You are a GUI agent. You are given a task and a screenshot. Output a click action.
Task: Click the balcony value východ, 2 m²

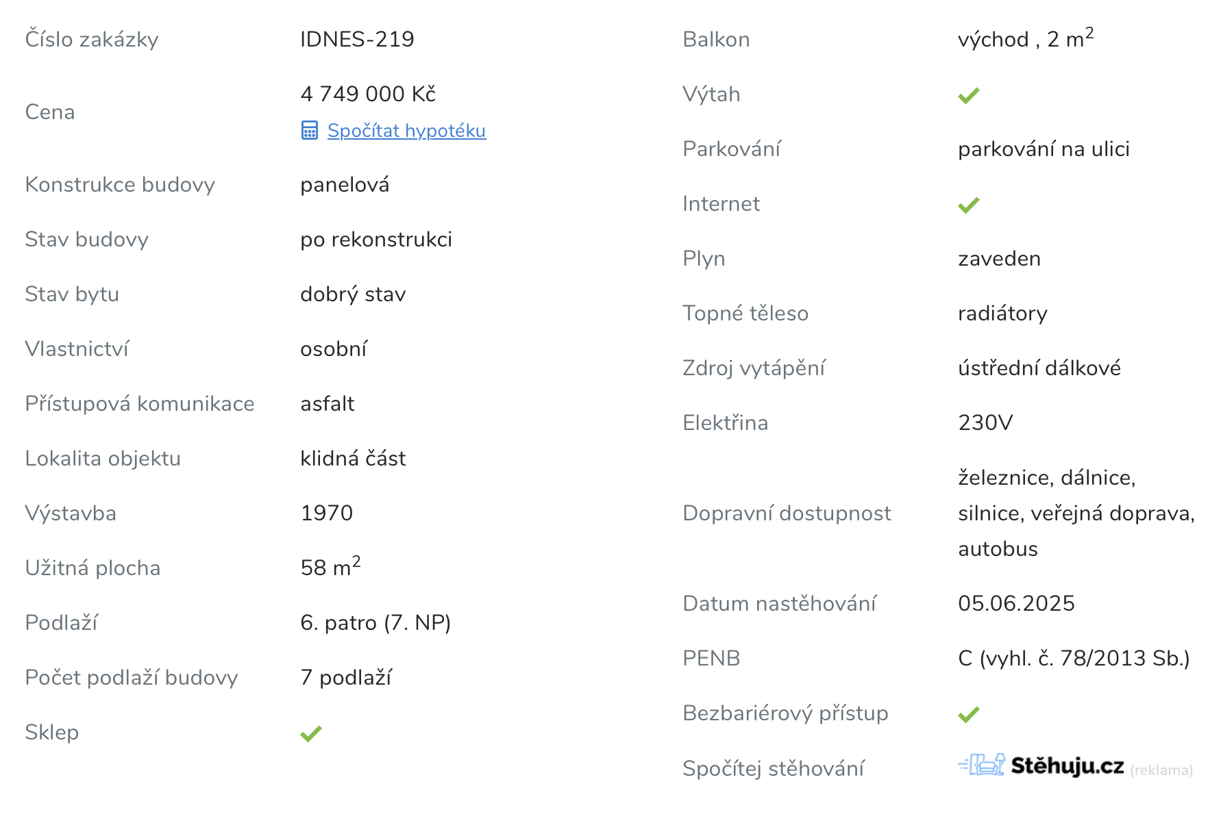tap(1026, 38)
